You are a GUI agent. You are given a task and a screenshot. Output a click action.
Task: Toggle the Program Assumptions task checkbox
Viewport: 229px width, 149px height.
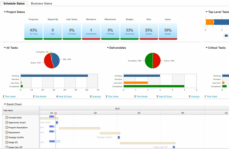tap(7, 127)
